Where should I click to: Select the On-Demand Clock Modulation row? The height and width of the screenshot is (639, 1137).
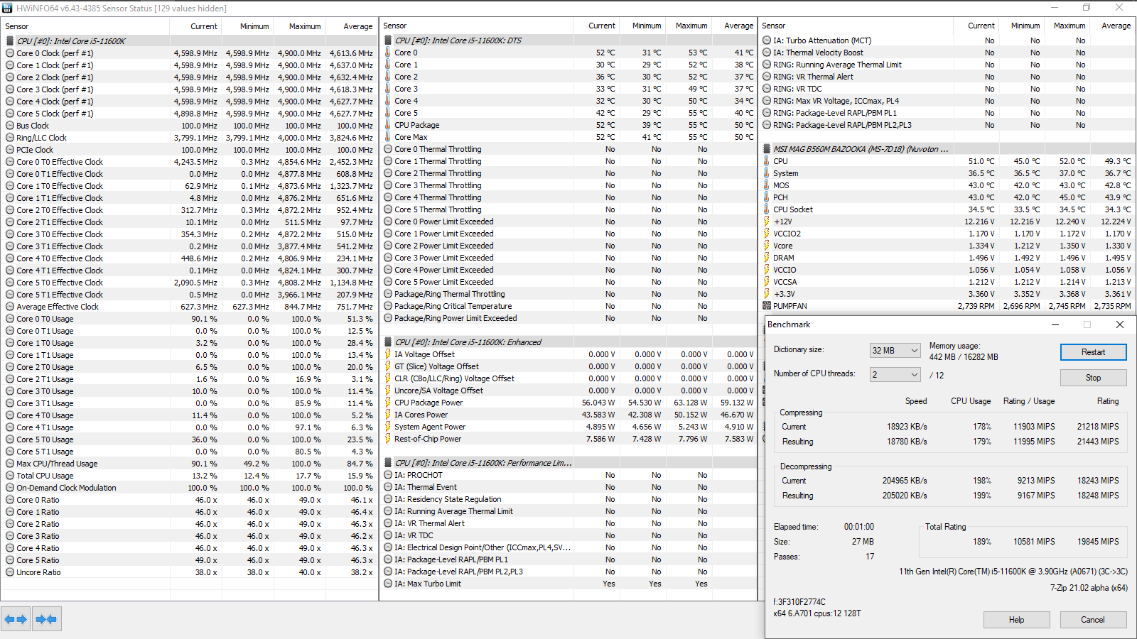[x=189, y=488]
